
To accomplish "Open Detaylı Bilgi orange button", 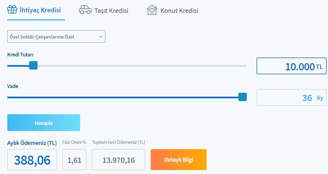I will (178, 160).
